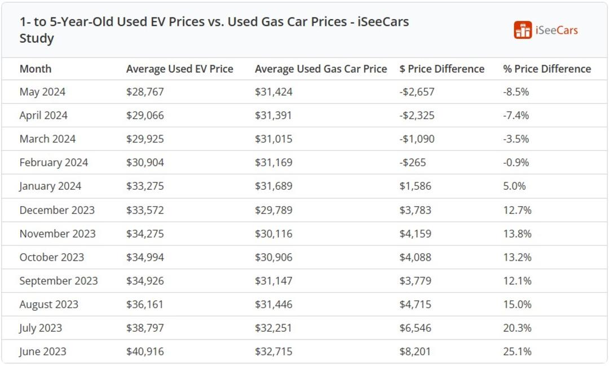Select the Month column header
This screenshot has width=609, height=366.
(x=36, y=69)
